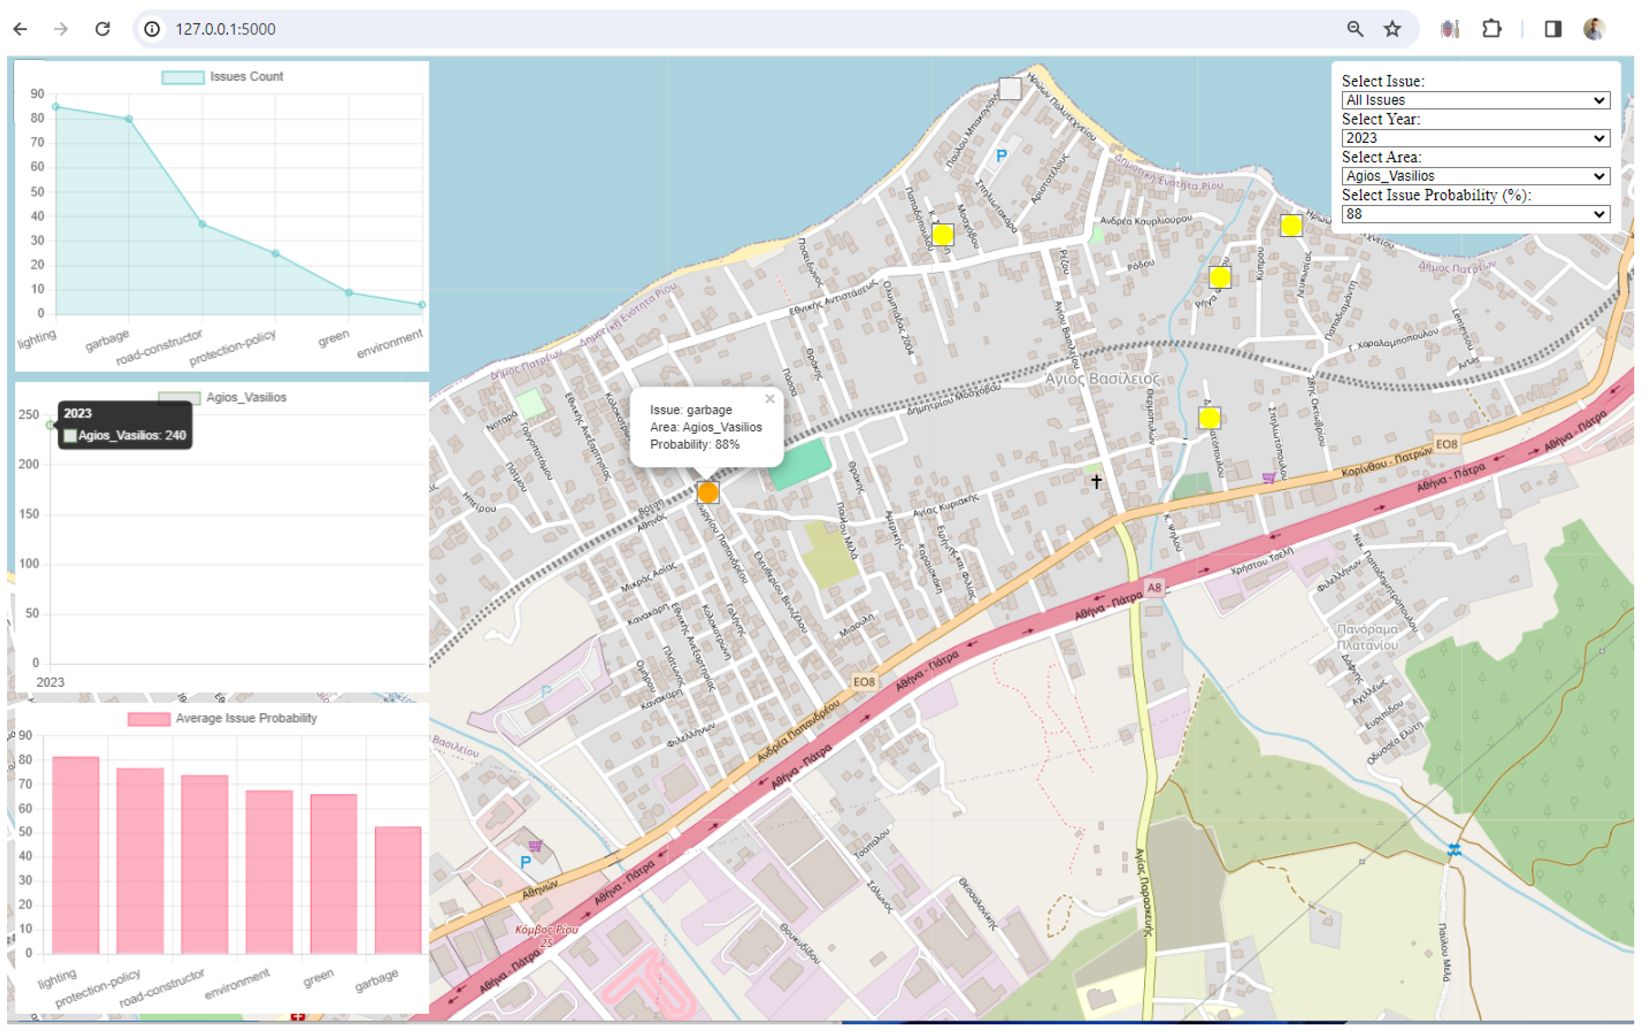Open the zoom magnifier icon
Screen dimensions: 1644x1033
coord(1354,29)
